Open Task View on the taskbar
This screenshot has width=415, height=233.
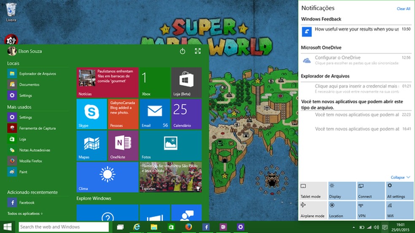(x=121, y=227)
